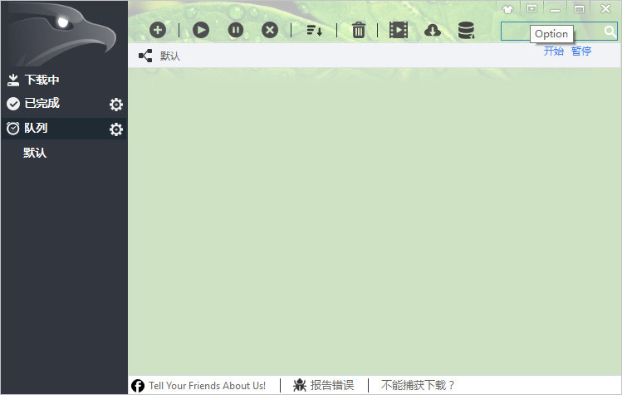Open the skin t-shirt icon
Screen dimensions: 622x395
coord(508,8)
